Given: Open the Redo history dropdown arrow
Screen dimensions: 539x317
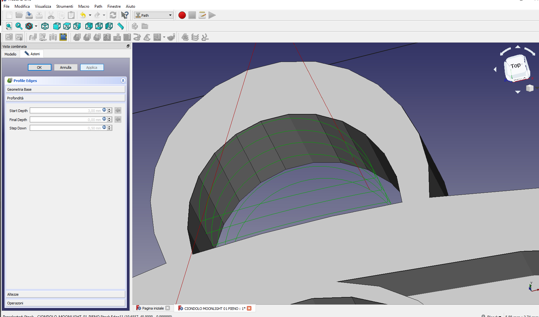Looking at the screenshot, I should (104, 15).
